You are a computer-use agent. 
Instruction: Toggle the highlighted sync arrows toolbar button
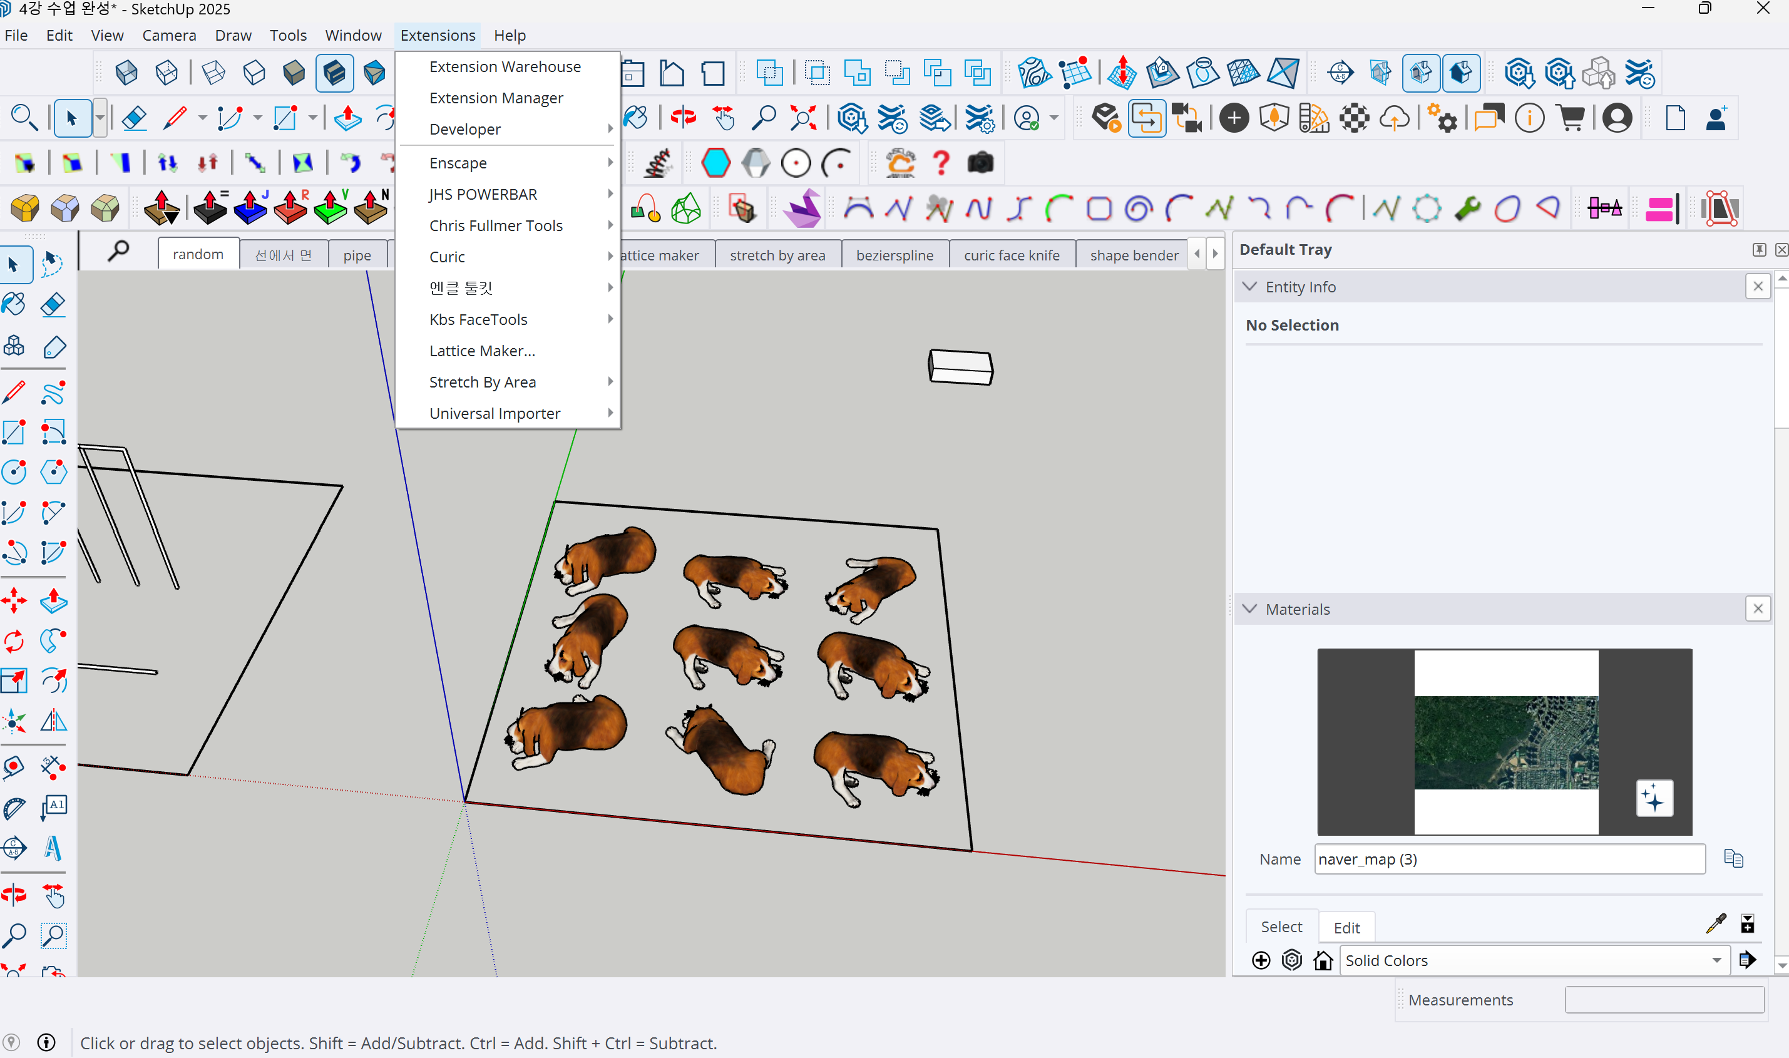[x=1147, y=118]
